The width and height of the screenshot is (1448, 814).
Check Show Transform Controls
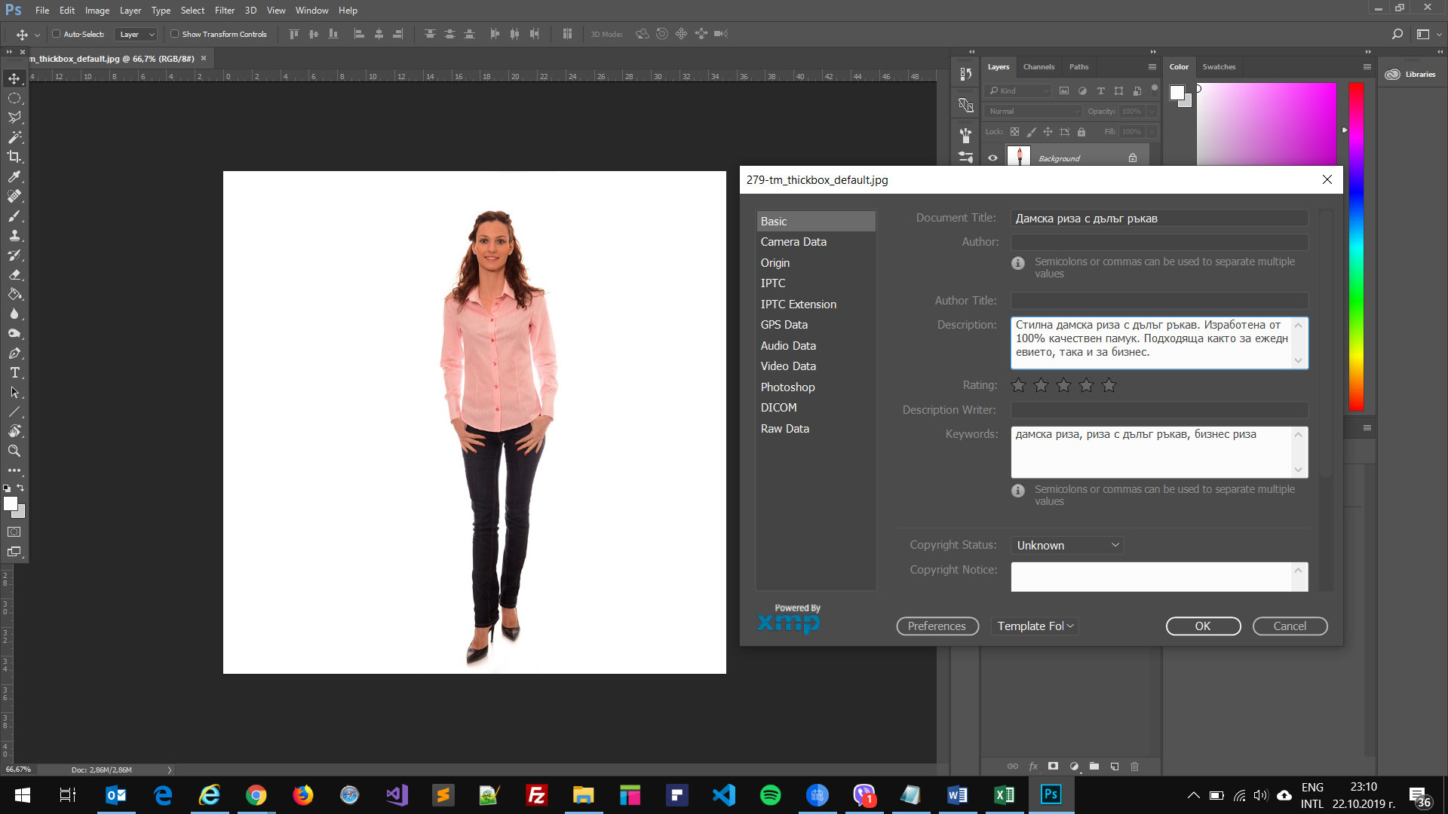tap(174, 34)
